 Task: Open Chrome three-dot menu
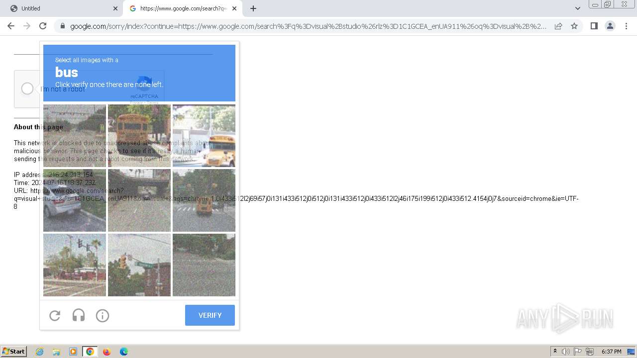(x=626, y=26)
